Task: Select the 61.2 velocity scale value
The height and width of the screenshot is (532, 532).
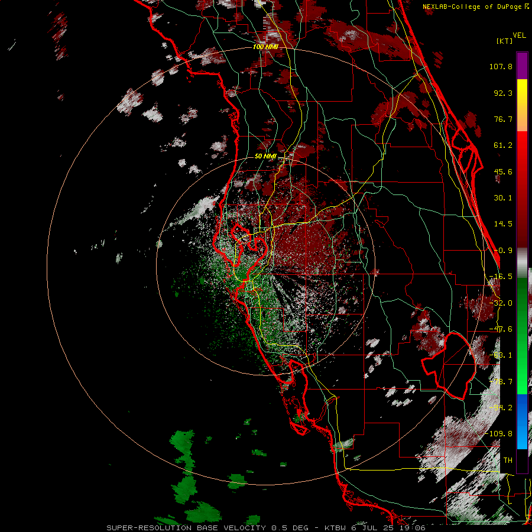Action: (503, 145)
